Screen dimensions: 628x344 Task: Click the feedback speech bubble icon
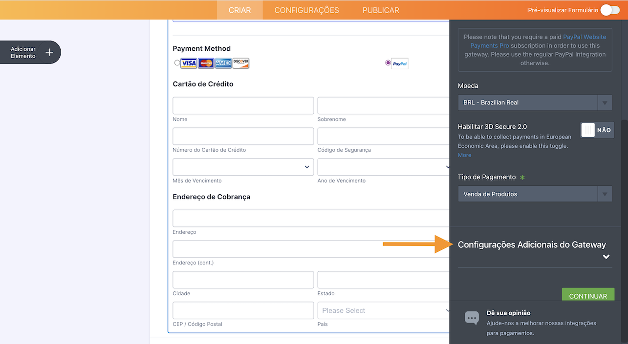472,318
